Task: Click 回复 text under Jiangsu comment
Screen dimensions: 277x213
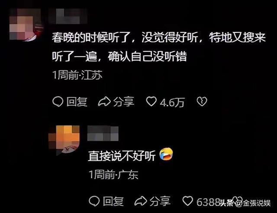Action: pos(77,102)
